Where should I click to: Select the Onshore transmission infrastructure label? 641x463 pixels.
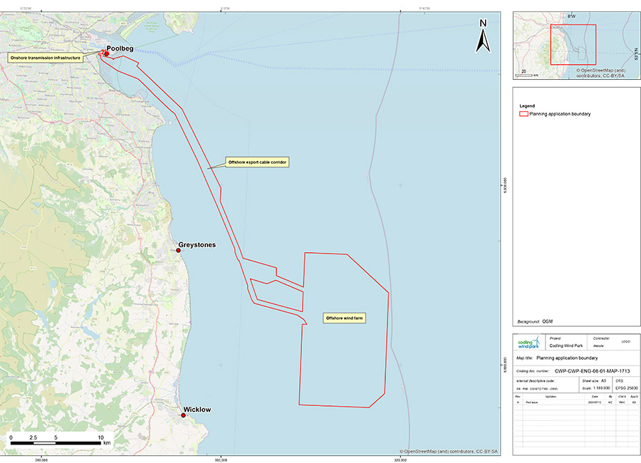point(44,57)
